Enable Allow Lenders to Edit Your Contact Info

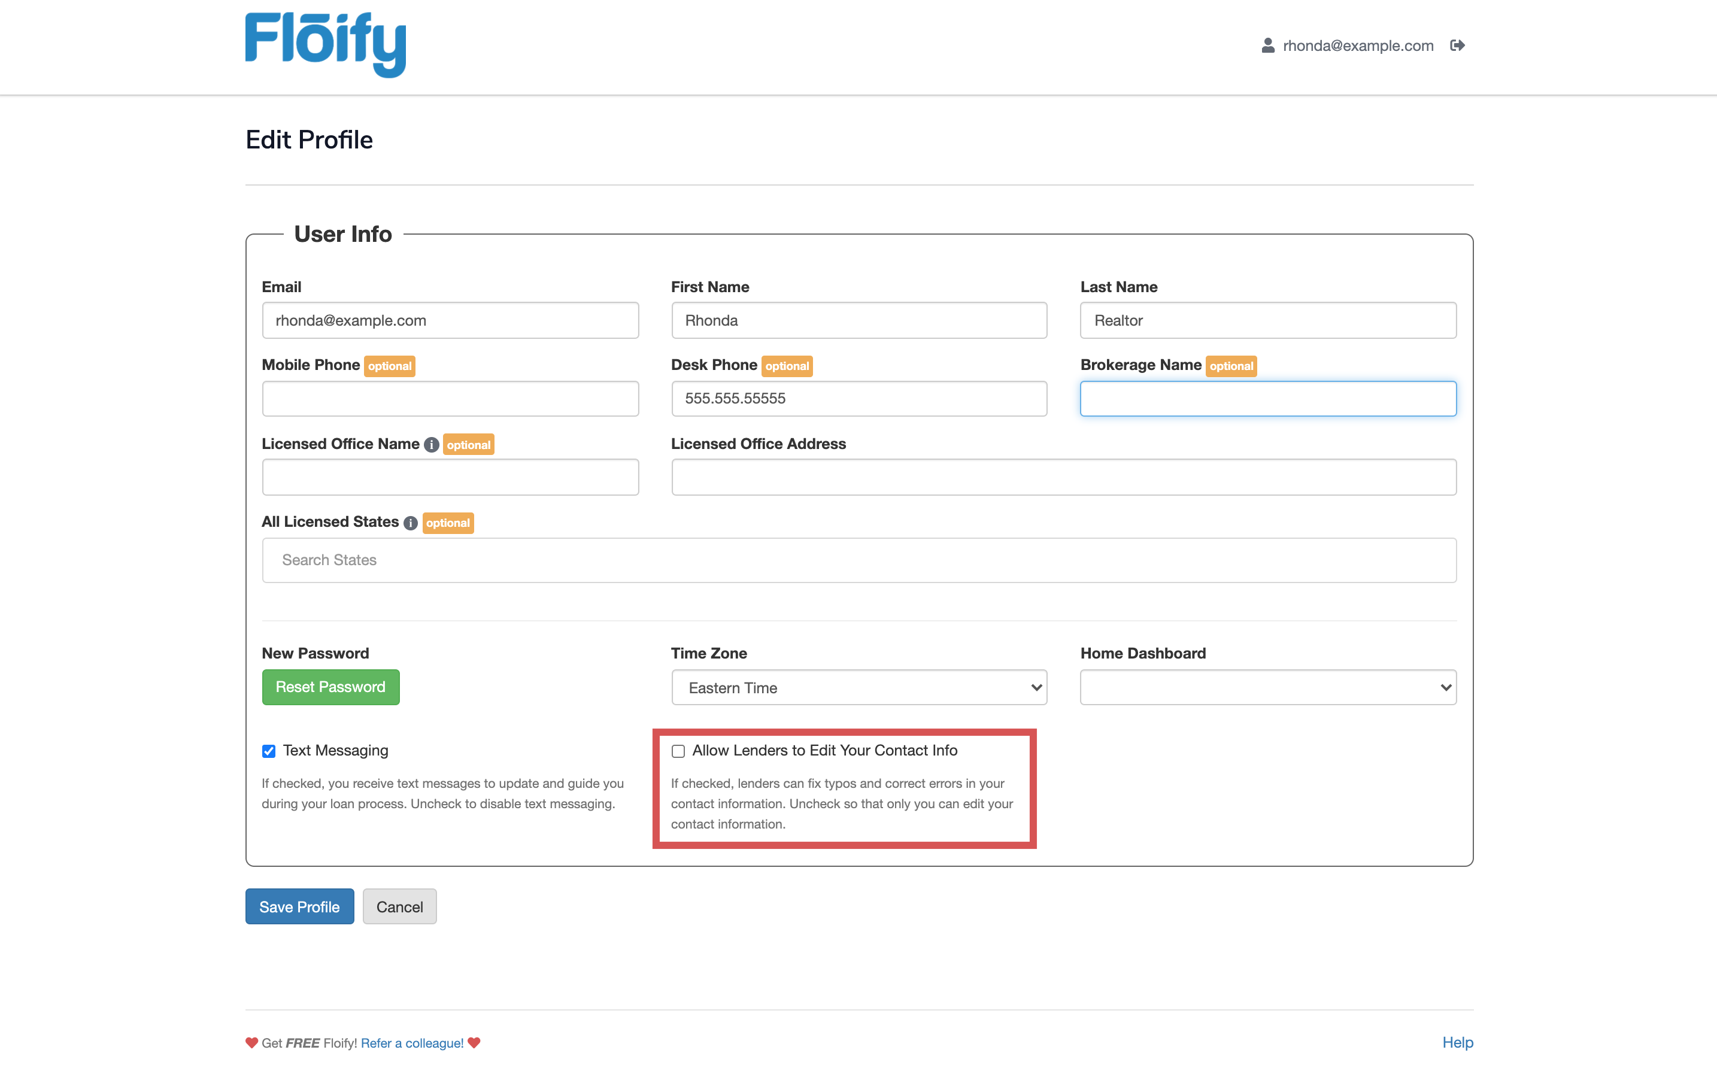(678, 751)
